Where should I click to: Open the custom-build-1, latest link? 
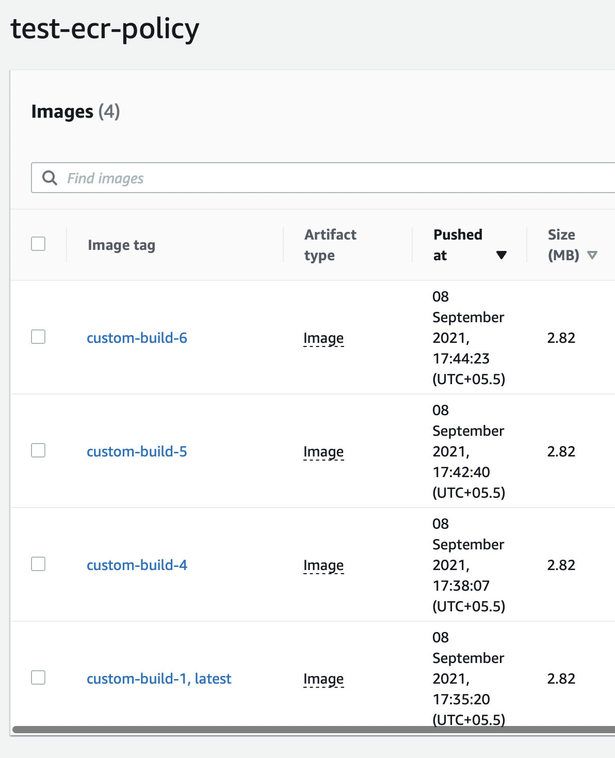pos(159,678)
